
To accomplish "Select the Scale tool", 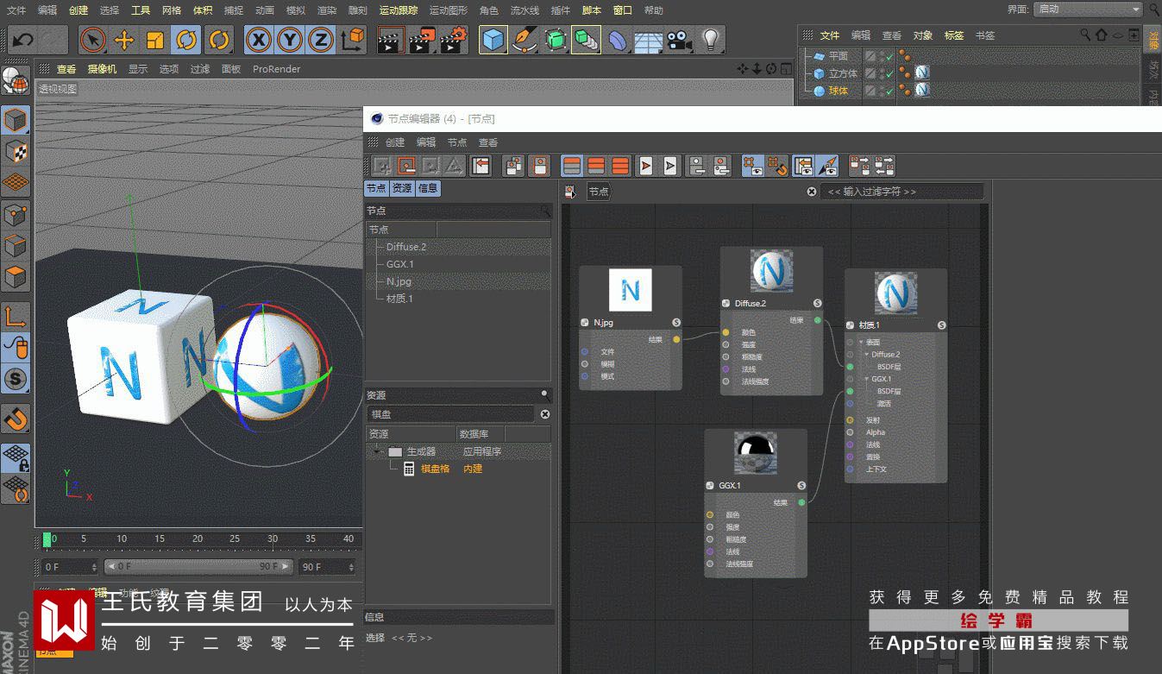I will click(x=155, y=40).
